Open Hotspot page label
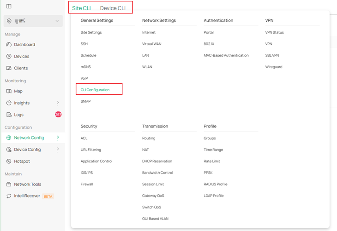Viewport: 337px width, 231px height. pos(22,161)
